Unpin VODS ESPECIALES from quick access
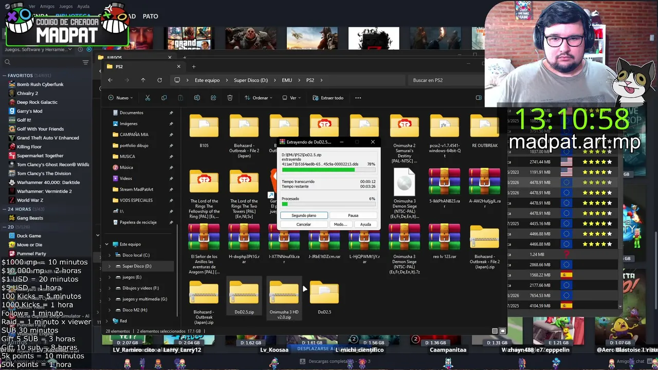658x370 pixels. point(171,200)
